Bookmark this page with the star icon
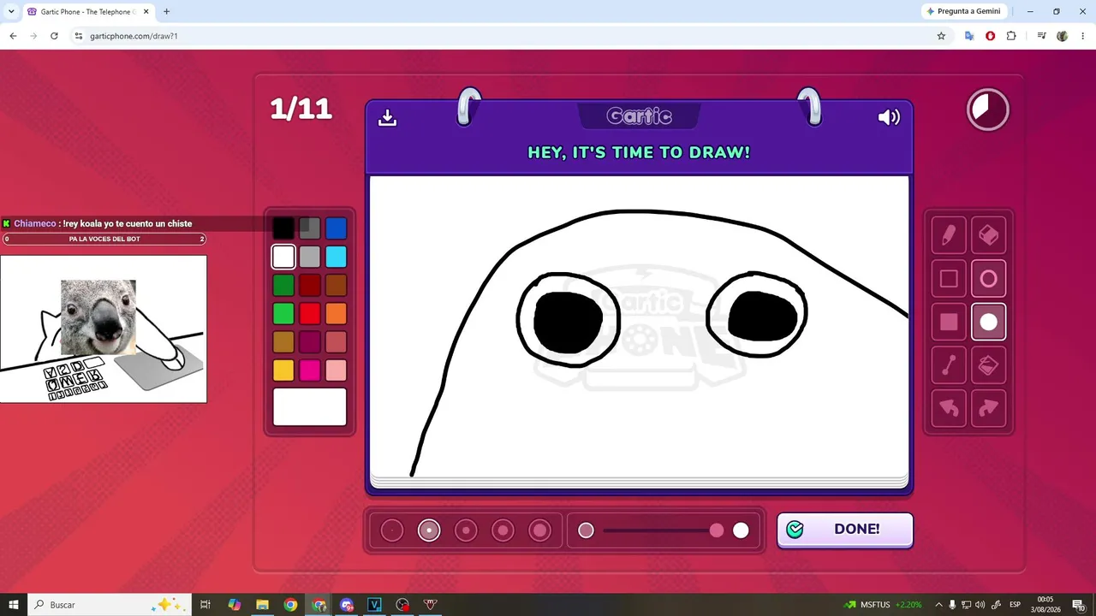The height and width of the screenshot is (616, 1096). [x=941, y=36]
